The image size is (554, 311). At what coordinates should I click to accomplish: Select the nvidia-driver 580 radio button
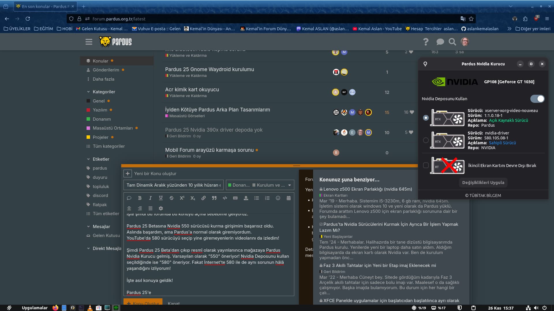point(426,140)
